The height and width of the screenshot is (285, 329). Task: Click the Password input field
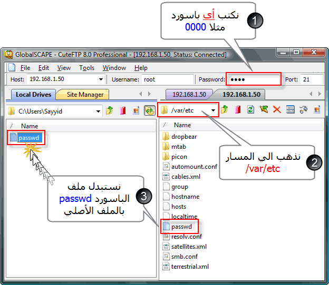point(254,79)
